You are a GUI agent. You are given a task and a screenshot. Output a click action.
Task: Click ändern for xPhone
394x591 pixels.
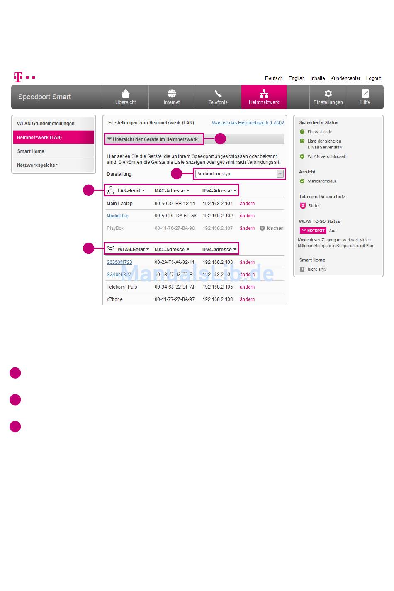pyautogui.click(x=247, y=299)
